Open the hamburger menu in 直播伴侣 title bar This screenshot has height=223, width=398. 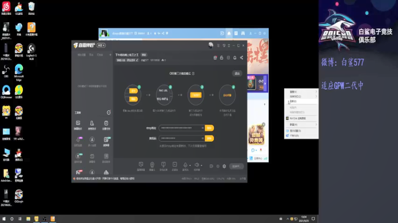coord(229,46)
